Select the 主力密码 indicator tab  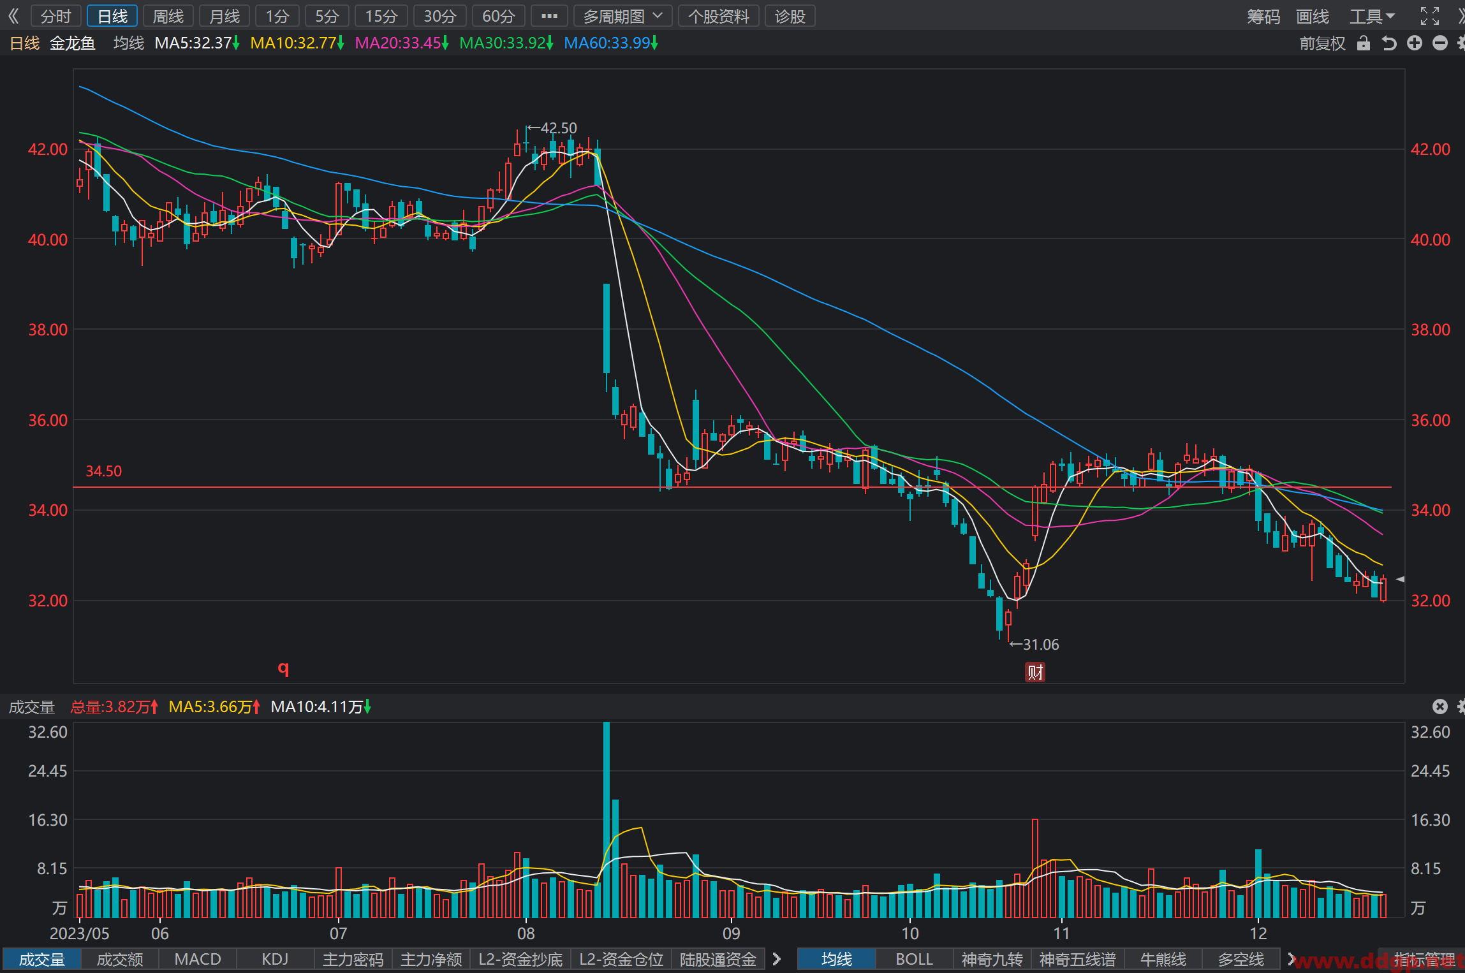click(x=353, y=959)
